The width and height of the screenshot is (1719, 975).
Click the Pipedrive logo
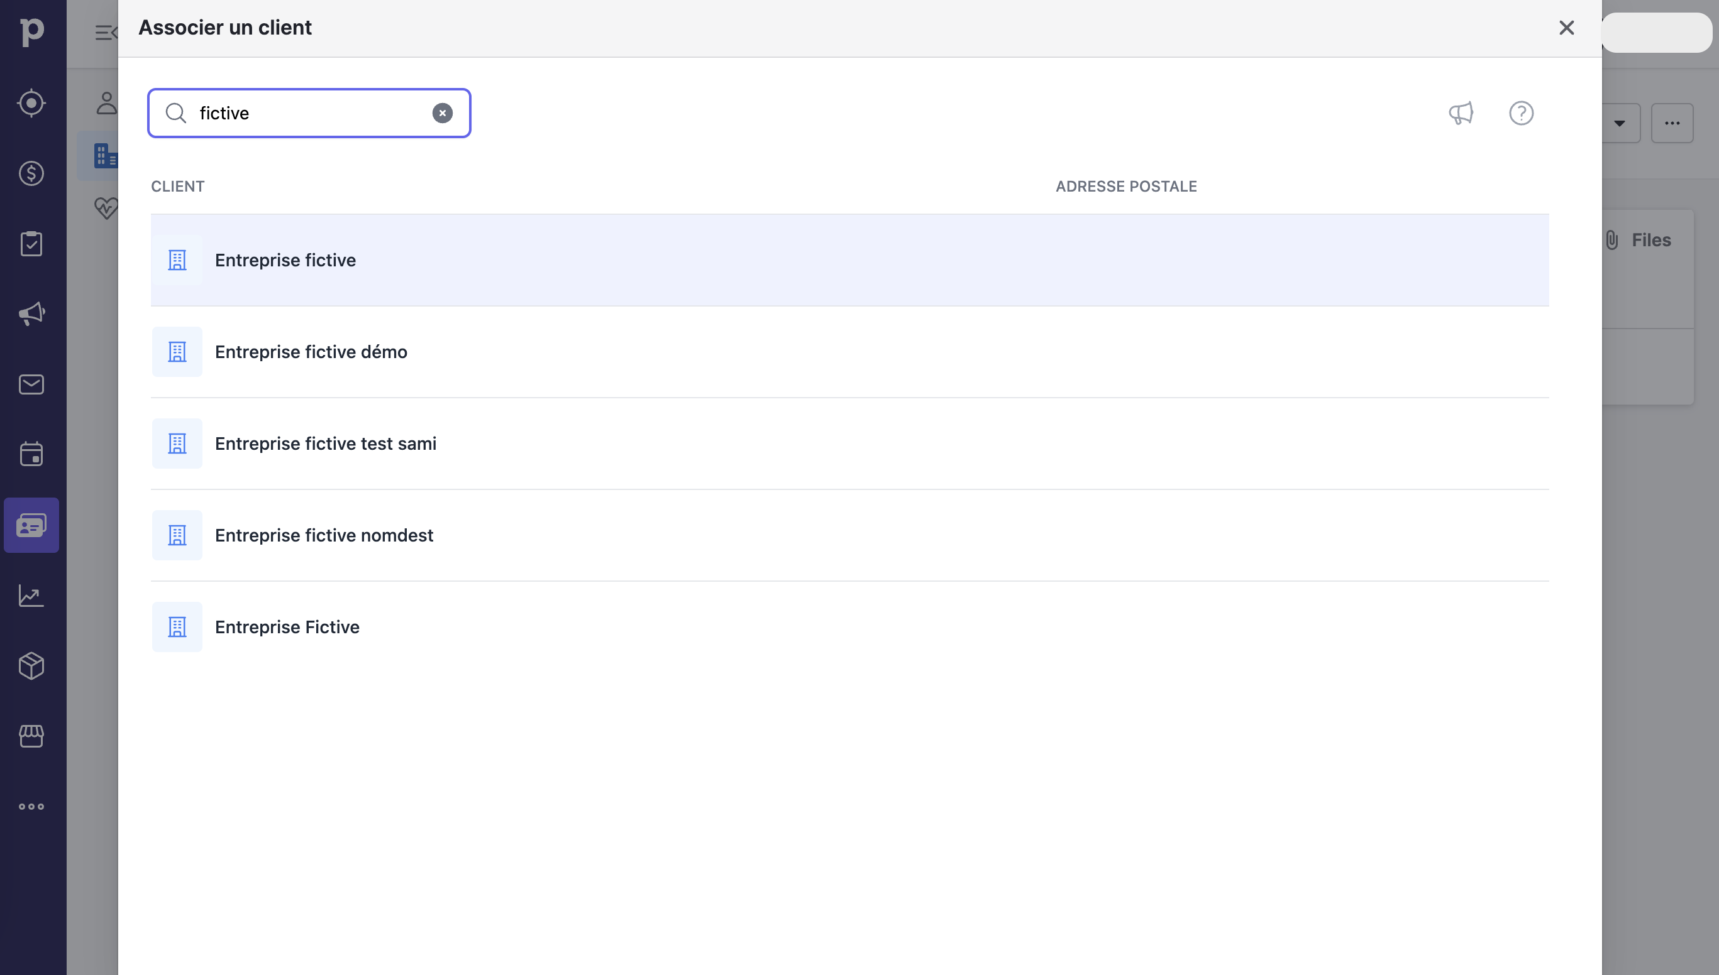(x=31, y=31)
